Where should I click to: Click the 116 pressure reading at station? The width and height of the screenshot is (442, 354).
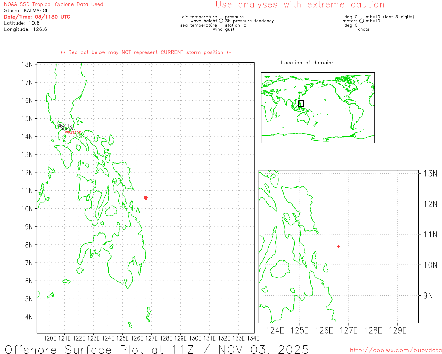[x=68, y=125]
